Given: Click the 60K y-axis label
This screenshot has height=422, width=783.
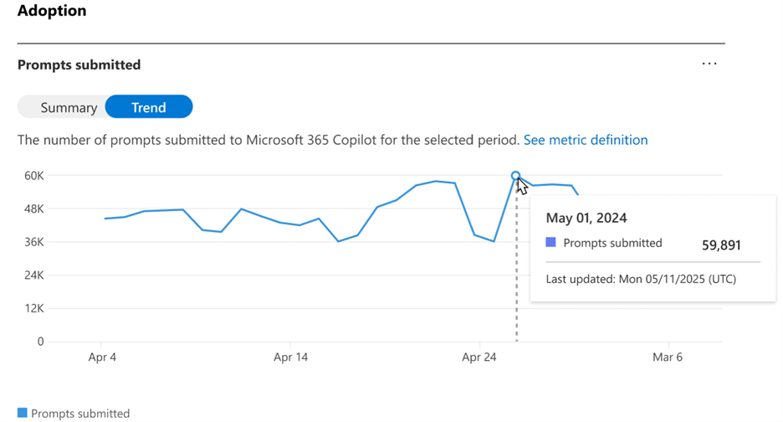Looking at the screenshot, I should [x=33, y=176].
